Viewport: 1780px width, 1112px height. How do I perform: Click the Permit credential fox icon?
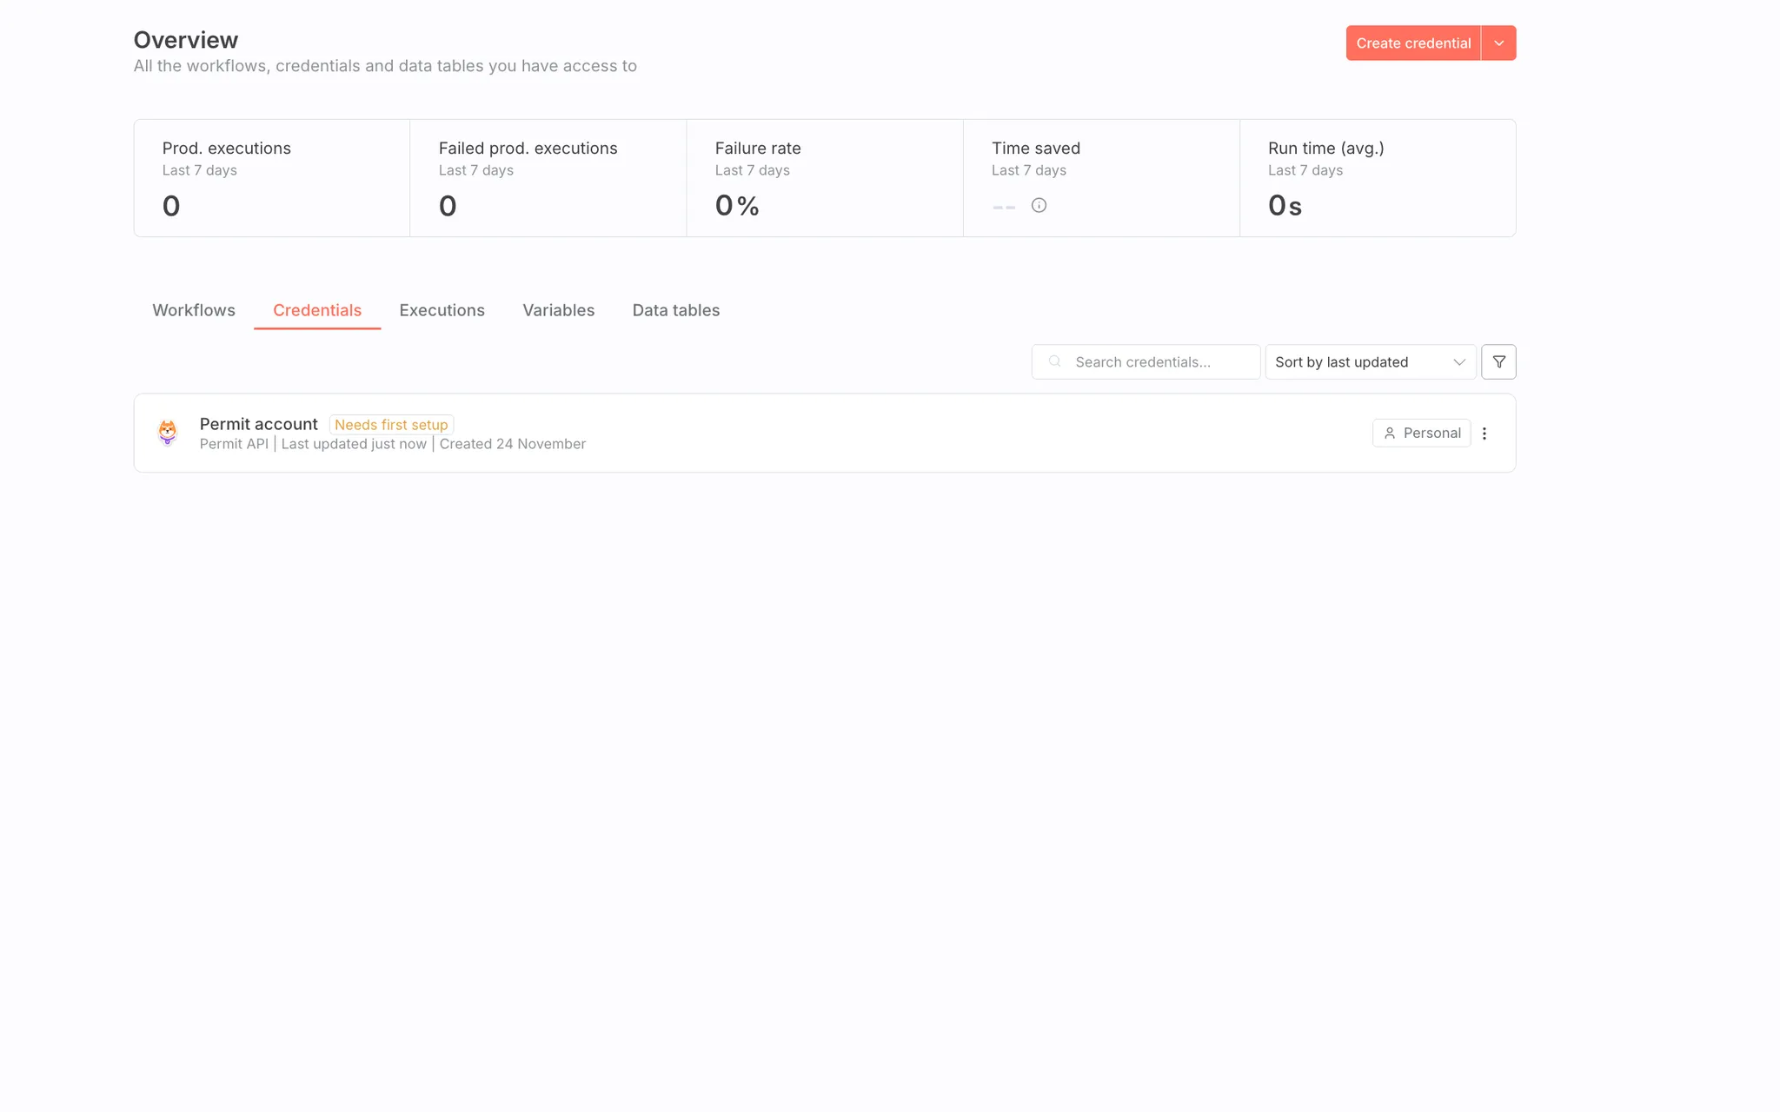(168, 432)
